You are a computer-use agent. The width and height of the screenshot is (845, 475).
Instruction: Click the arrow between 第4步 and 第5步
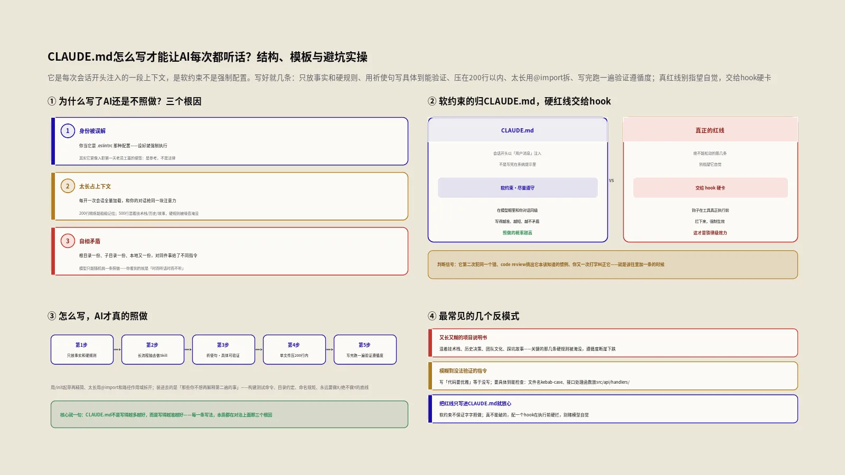(x=330, y=349)
